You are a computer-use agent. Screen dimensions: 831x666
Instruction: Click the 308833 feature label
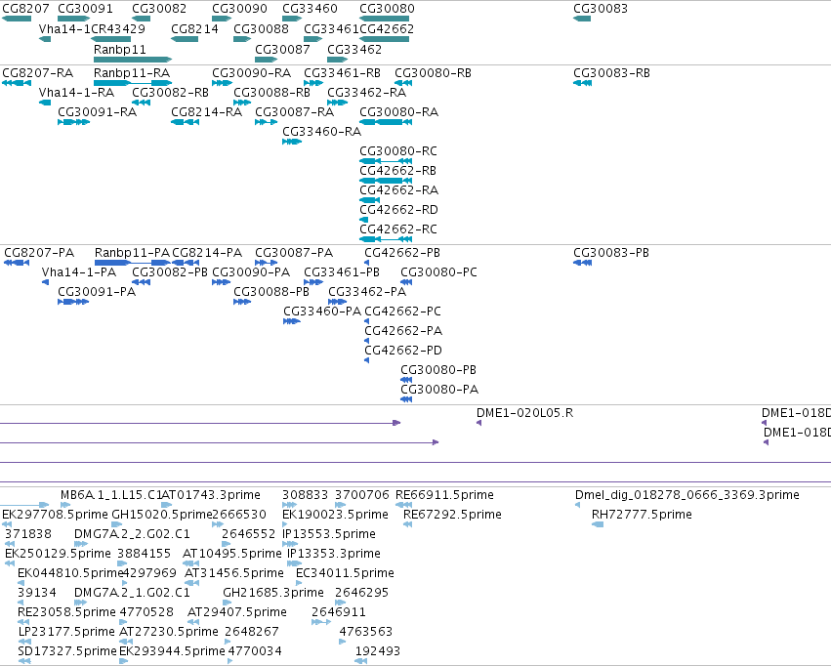click(305, 494)
